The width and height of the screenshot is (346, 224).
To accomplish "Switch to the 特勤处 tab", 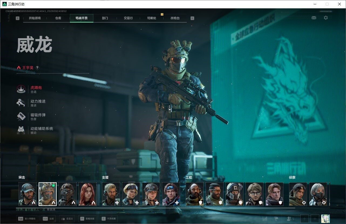I will [x=152, y=18].
